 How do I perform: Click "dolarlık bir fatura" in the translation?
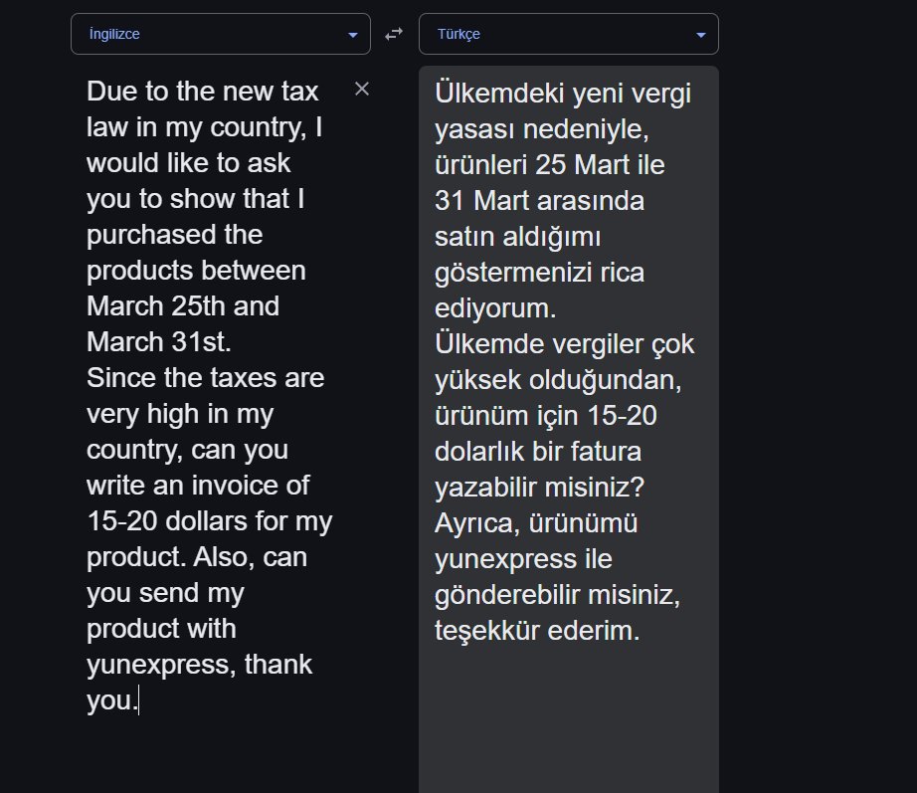coord(538,452)
